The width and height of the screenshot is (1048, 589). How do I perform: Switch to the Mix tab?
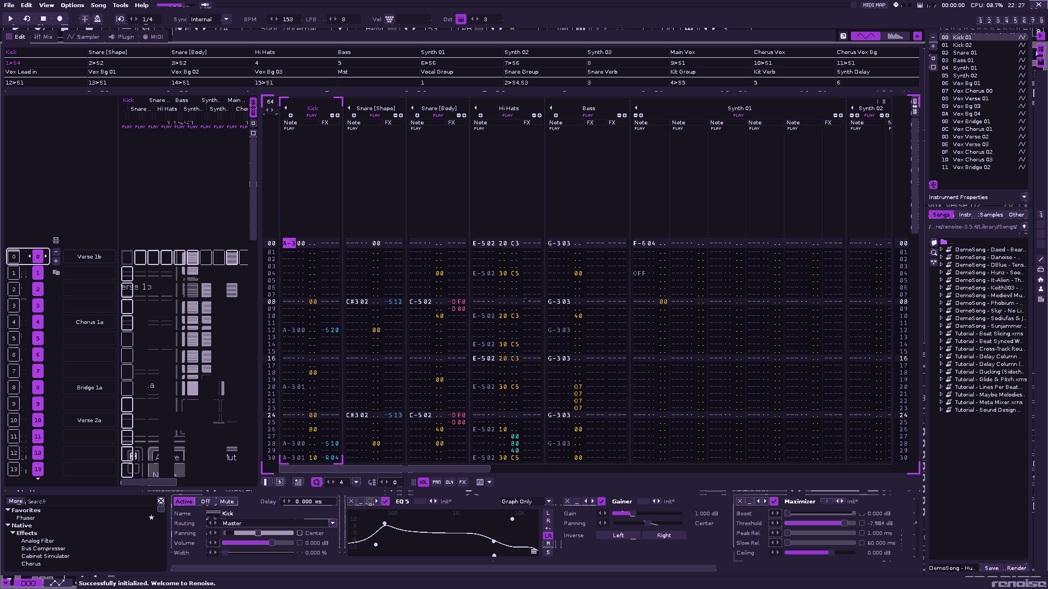[x=44, y=37]
